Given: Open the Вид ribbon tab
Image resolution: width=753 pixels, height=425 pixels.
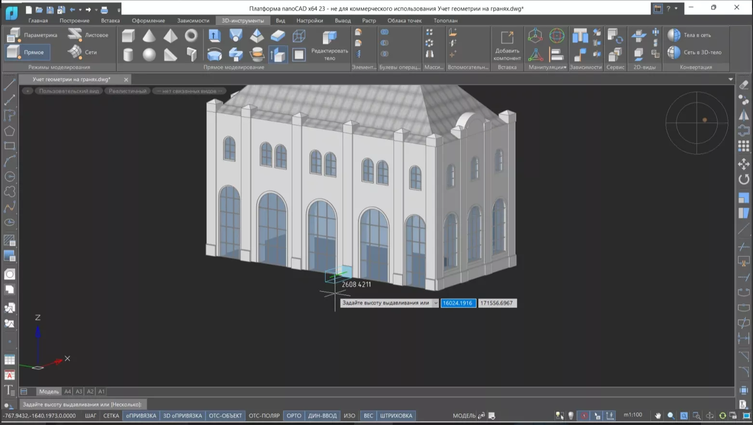Looking at the screenshot, I should pyautogui.click(x=280, y=21).
